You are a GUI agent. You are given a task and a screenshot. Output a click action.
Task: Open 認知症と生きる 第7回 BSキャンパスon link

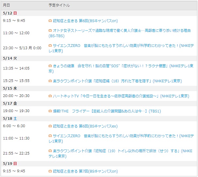(85, 171)
